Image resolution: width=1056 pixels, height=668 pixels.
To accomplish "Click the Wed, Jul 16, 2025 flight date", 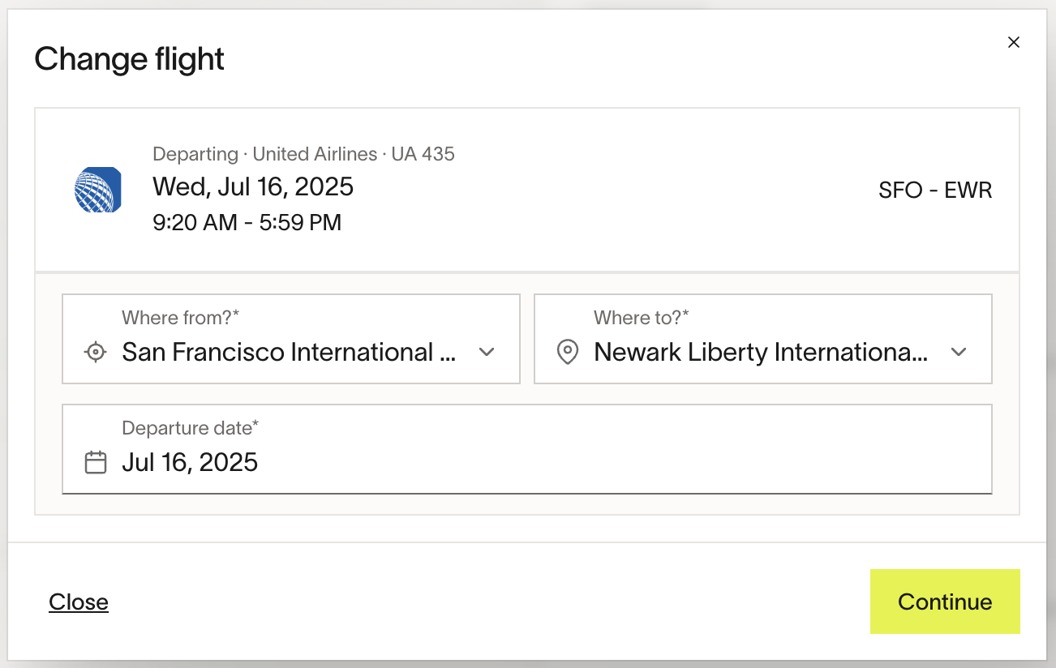I will coord(253,186).
